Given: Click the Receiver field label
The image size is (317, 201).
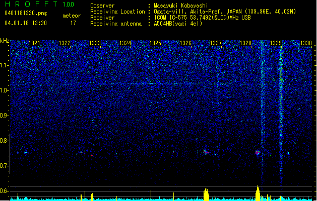Looking at the screenshot, I should click(102, 18).
